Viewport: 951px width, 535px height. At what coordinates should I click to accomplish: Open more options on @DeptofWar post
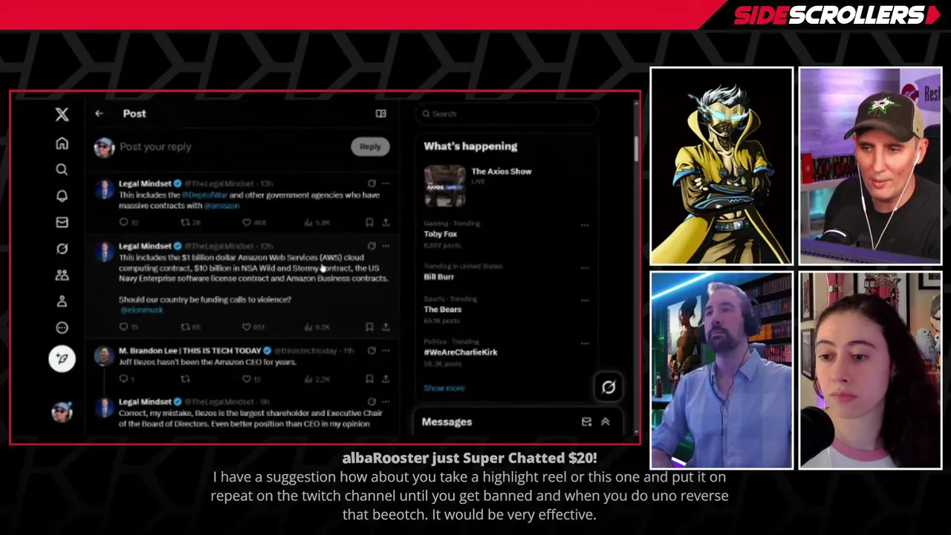tap(386, 183)
